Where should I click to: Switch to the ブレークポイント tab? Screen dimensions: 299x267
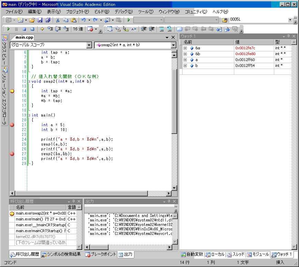point(101,254)
